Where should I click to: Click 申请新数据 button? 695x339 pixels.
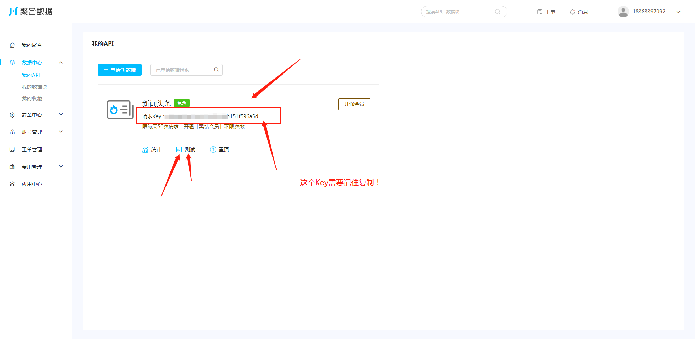tap(119, 70)
